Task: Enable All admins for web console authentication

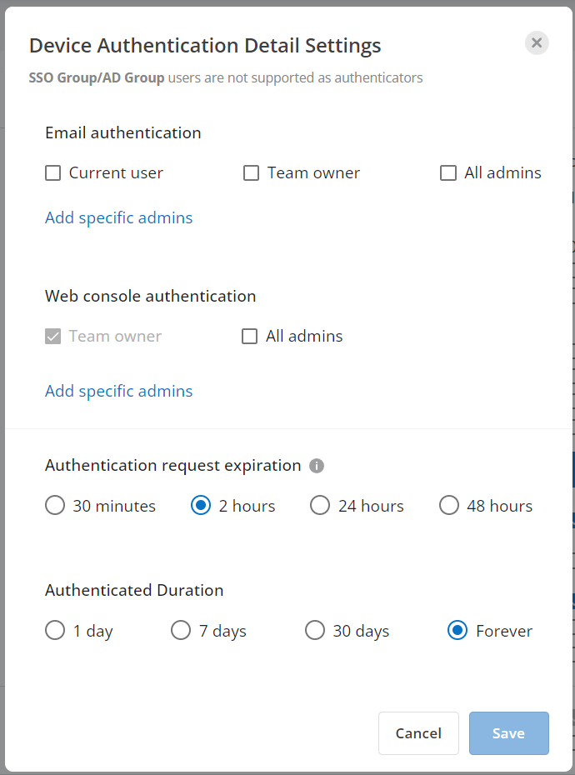Action: [249, 336]
